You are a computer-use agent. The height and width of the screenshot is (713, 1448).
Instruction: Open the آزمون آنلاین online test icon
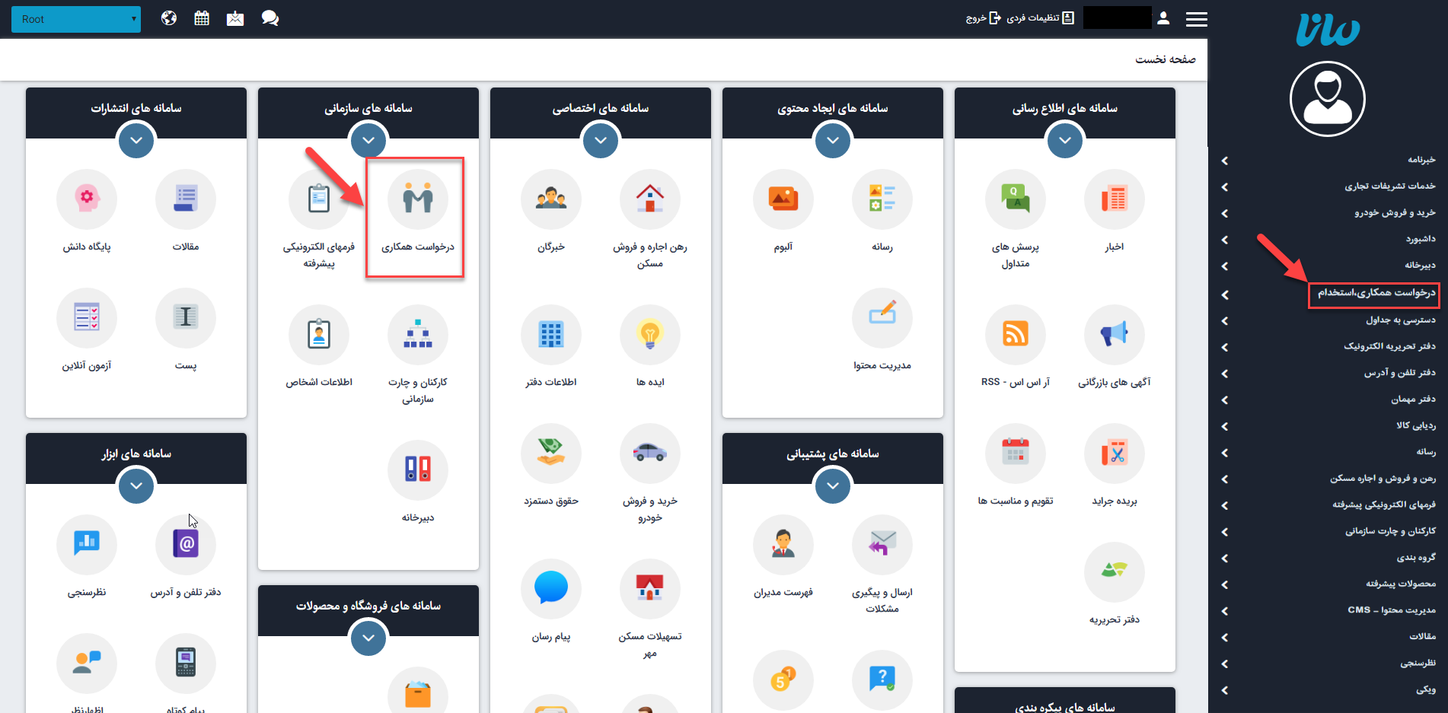pos(87,318)
